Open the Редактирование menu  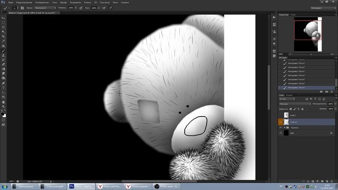pyautogui.click(x=24, y=2)
